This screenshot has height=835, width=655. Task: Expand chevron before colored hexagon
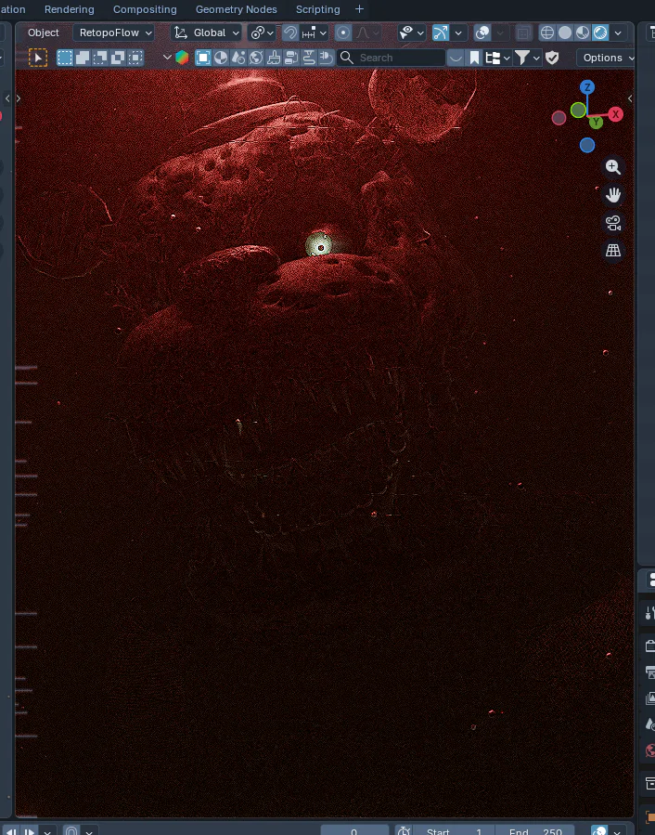coord(167,58)
